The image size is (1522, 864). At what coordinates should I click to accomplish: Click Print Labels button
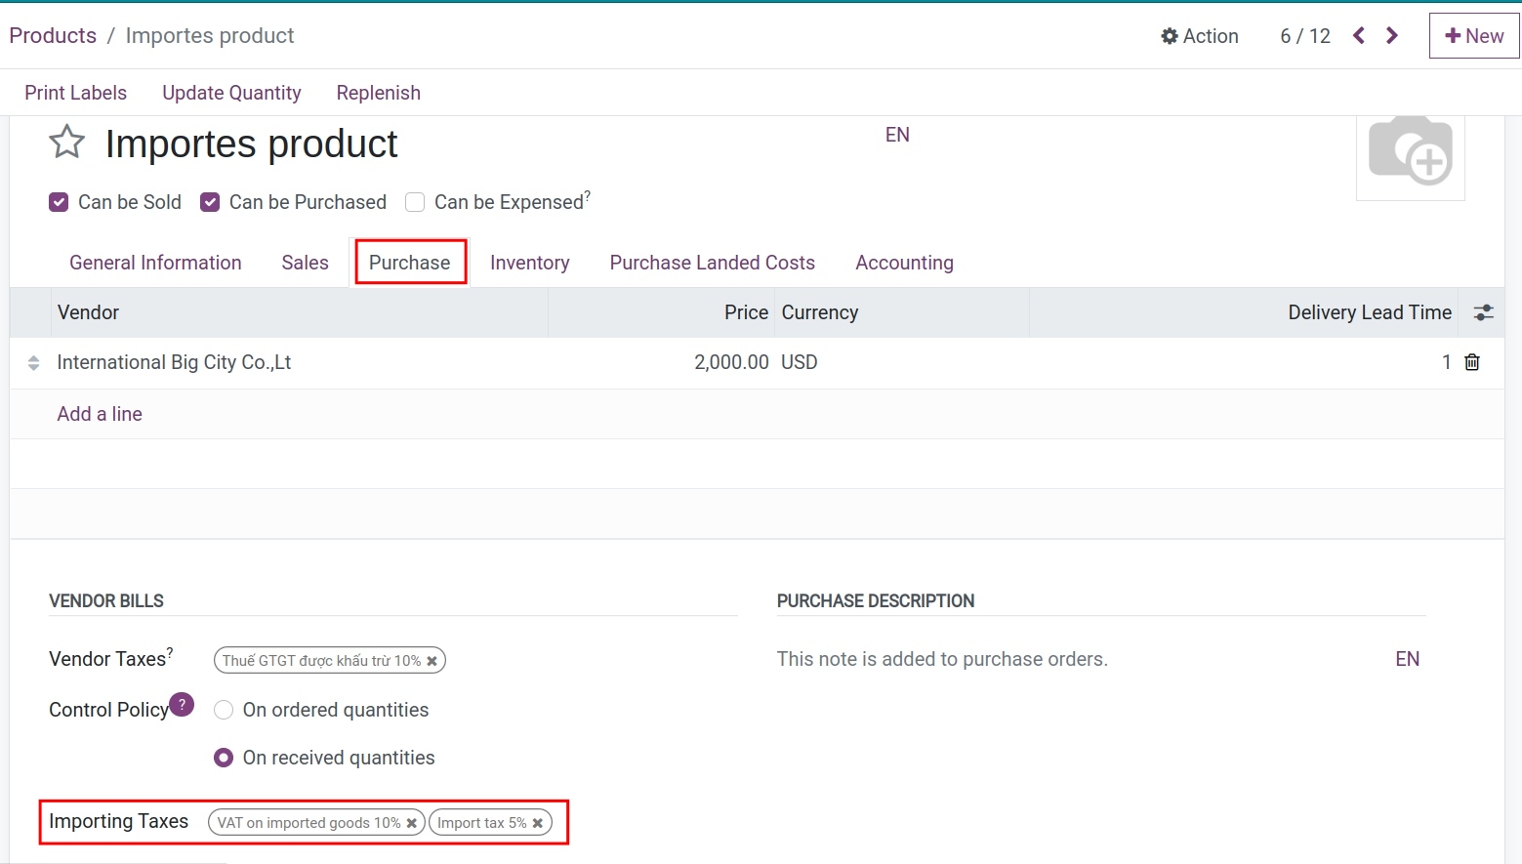pos(76,93)
